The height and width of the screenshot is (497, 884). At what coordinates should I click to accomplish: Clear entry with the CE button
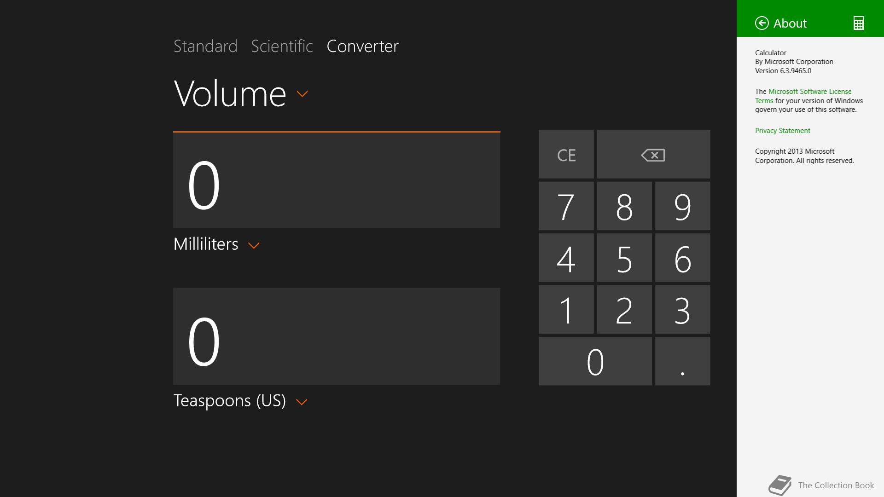click(566, 154)
